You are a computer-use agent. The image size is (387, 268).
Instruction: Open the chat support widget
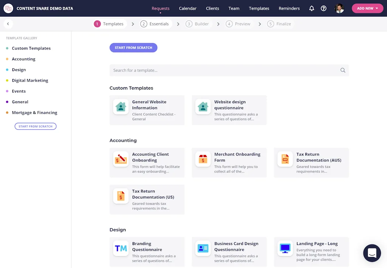pos(372,253)
